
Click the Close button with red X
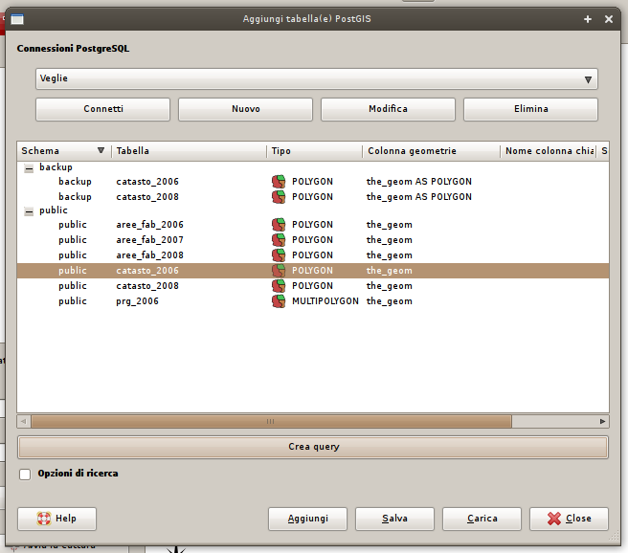[569, 519]
